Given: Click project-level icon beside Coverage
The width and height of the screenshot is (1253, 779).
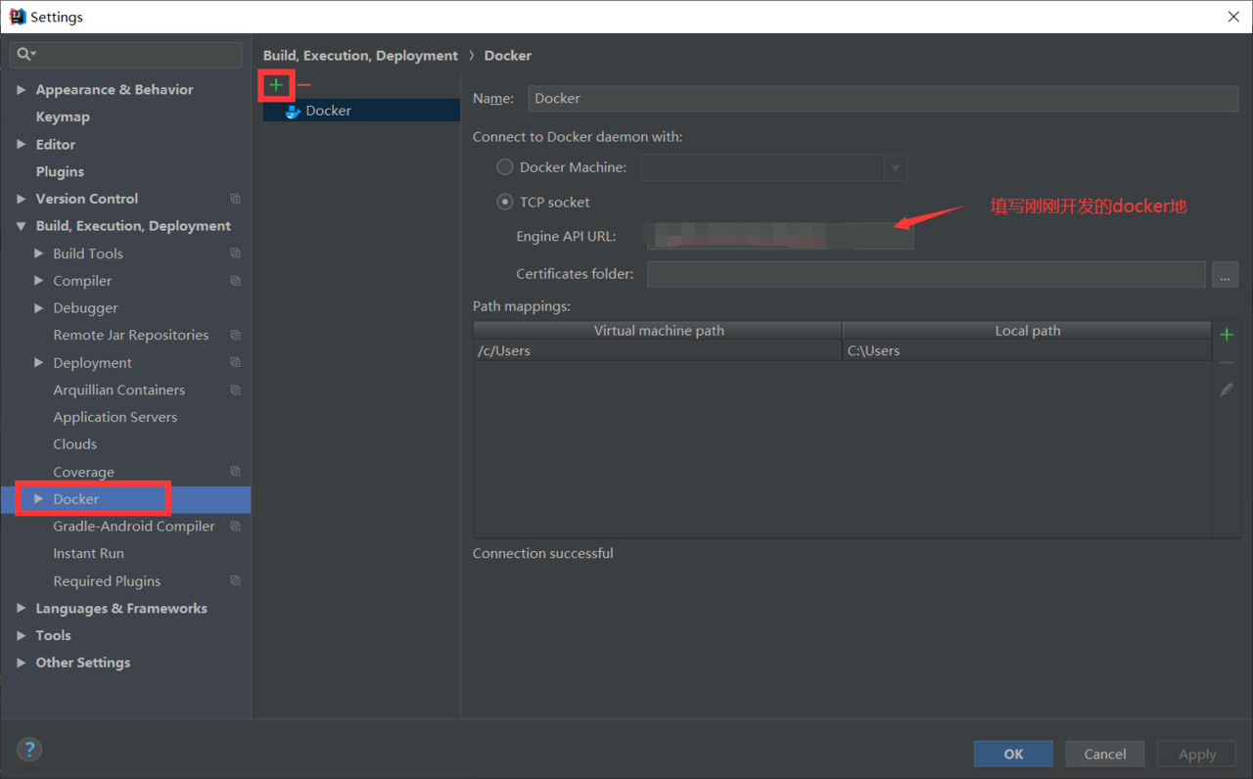Looking at the screenshot, I should tap(235, 472).
